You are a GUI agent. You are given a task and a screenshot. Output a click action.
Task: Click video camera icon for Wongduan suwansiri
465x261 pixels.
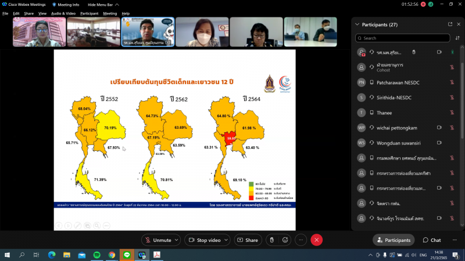[x=439, y=143]
